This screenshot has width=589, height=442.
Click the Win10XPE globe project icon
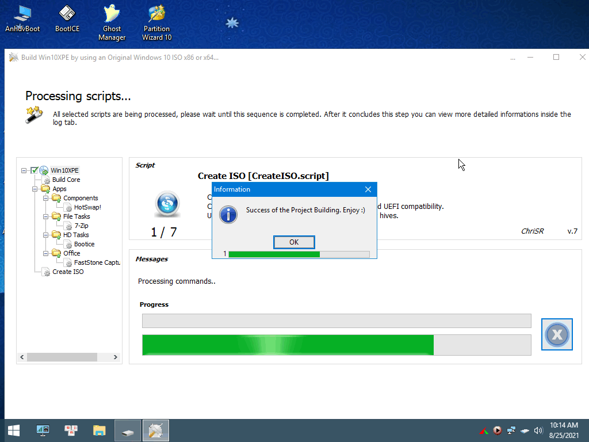coord(44,170)
